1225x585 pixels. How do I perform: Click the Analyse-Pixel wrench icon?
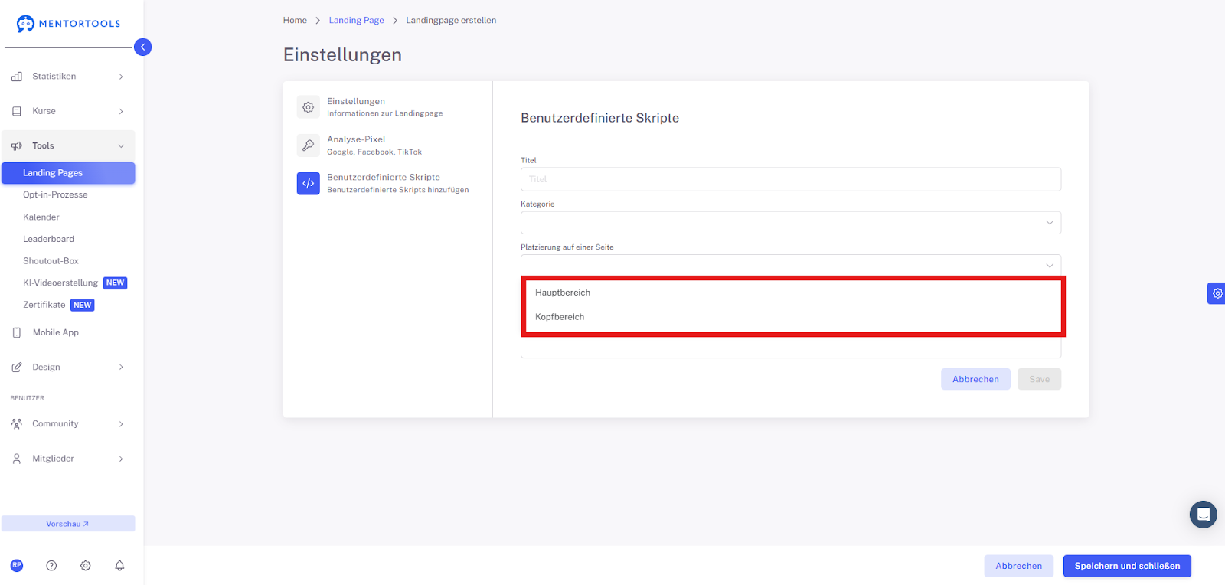pos(309,145)
